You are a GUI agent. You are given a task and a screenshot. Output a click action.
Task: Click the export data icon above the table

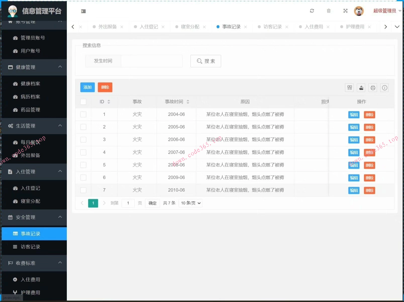pyautogui.click(x=361, y=88)
